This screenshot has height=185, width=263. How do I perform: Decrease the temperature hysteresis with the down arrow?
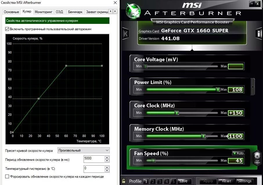107,171
